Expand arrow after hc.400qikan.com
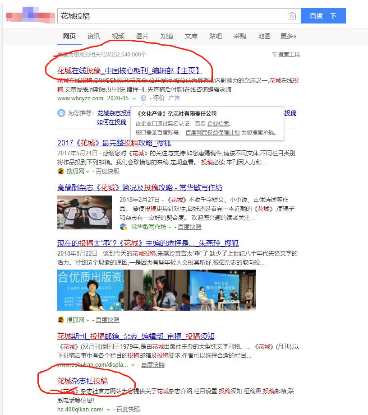The image size is (368, 415). 108,410
